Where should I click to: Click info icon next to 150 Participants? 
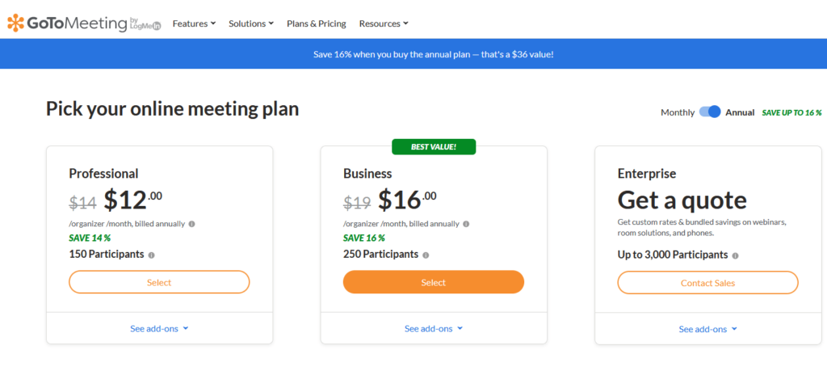point(151,255)
